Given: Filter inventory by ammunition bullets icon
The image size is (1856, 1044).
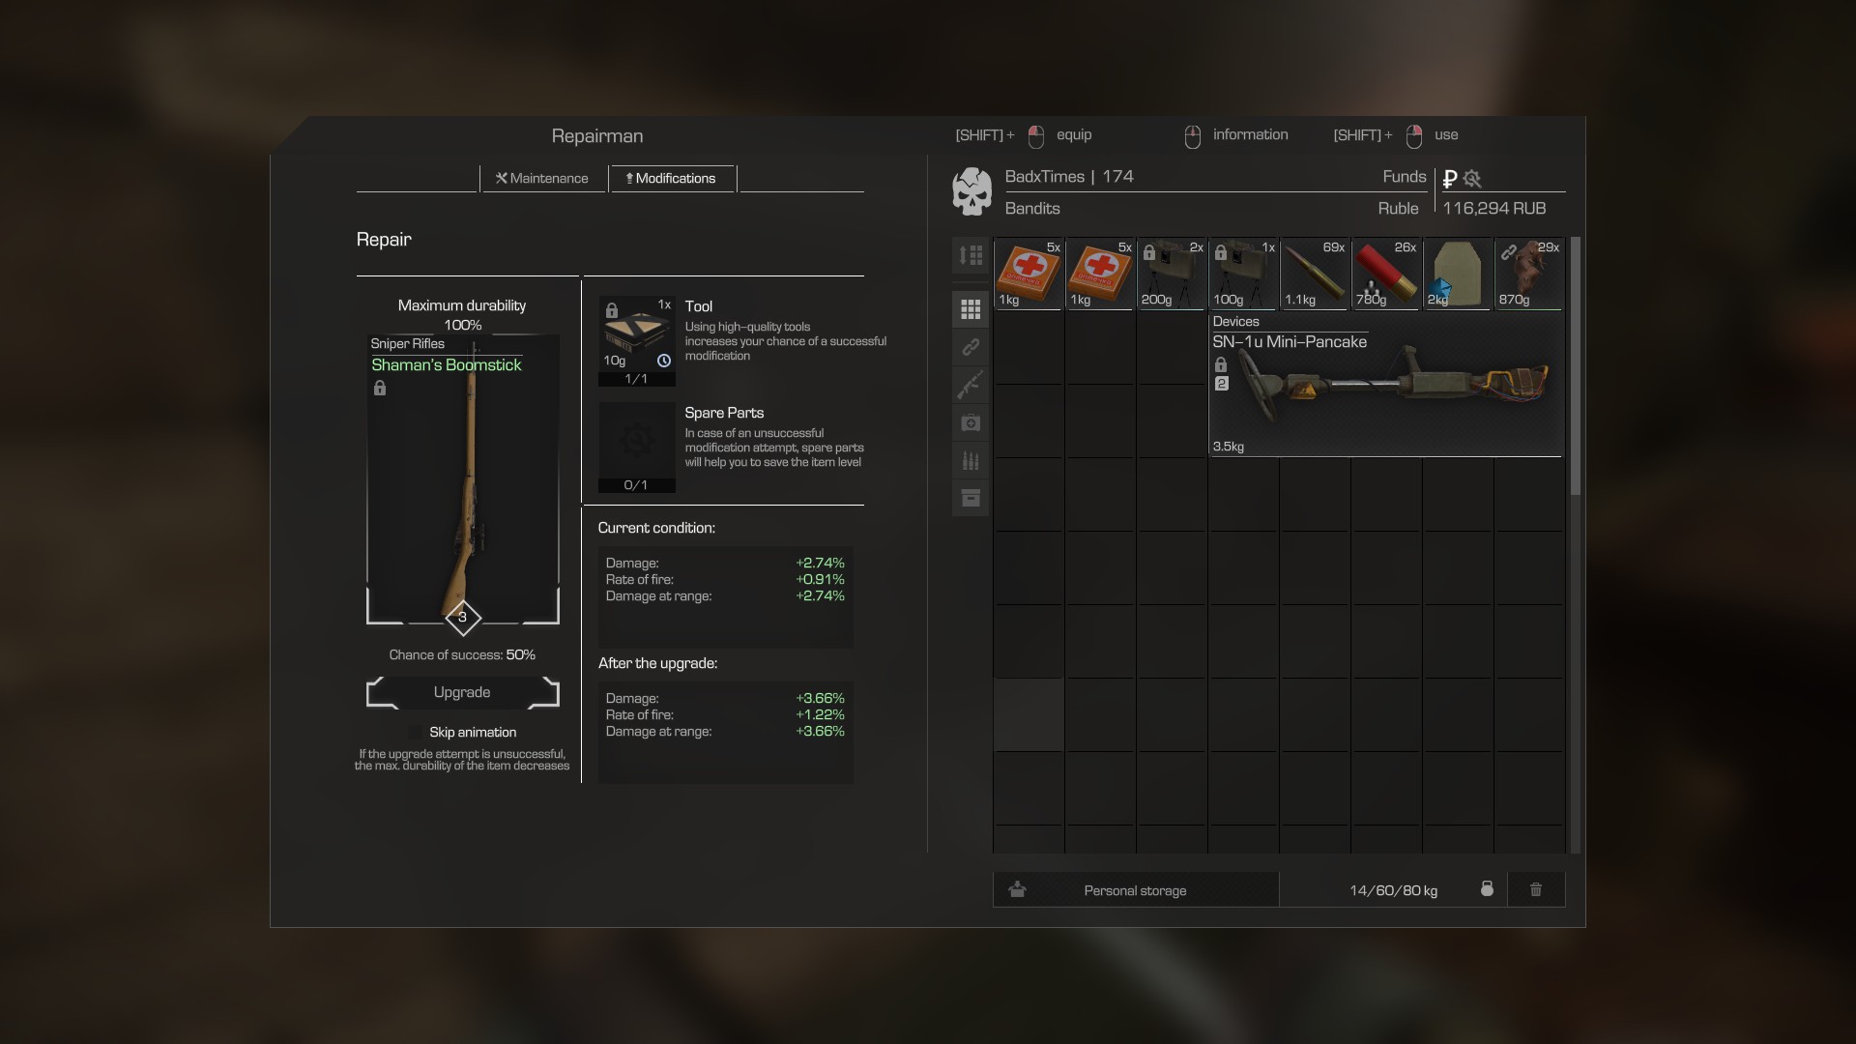Looking at the screenshot, I should (x=971, y=461).
